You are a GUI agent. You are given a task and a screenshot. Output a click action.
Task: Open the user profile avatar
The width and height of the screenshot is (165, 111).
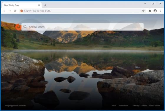point(155,11)
